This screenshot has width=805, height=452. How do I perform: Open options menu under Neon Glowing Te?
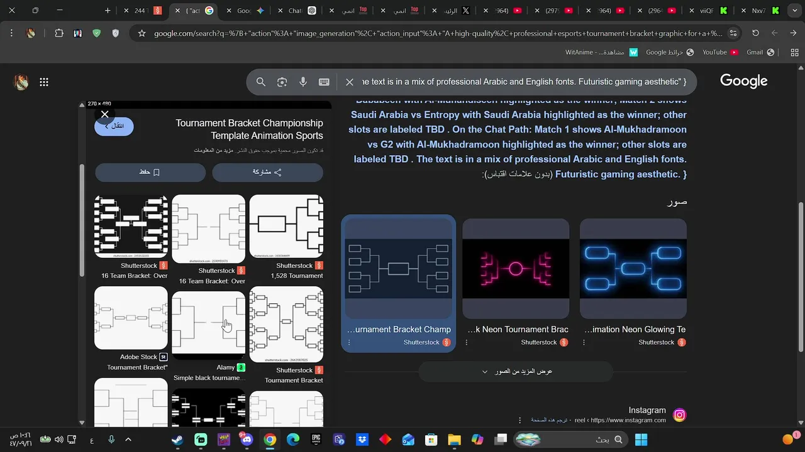tap(584, 342)
